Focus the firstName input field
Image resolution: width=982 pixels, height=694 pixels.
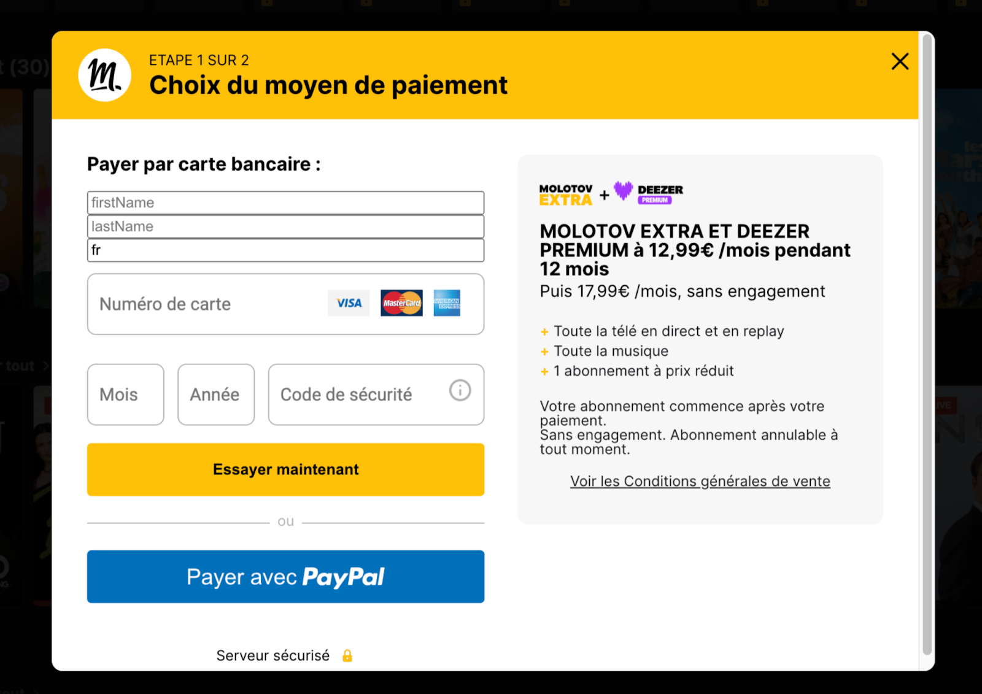[285, 203]
